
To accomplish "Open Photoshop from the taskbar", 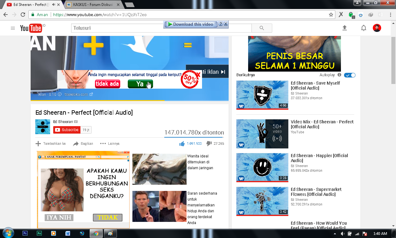I will tap(25, 233).
